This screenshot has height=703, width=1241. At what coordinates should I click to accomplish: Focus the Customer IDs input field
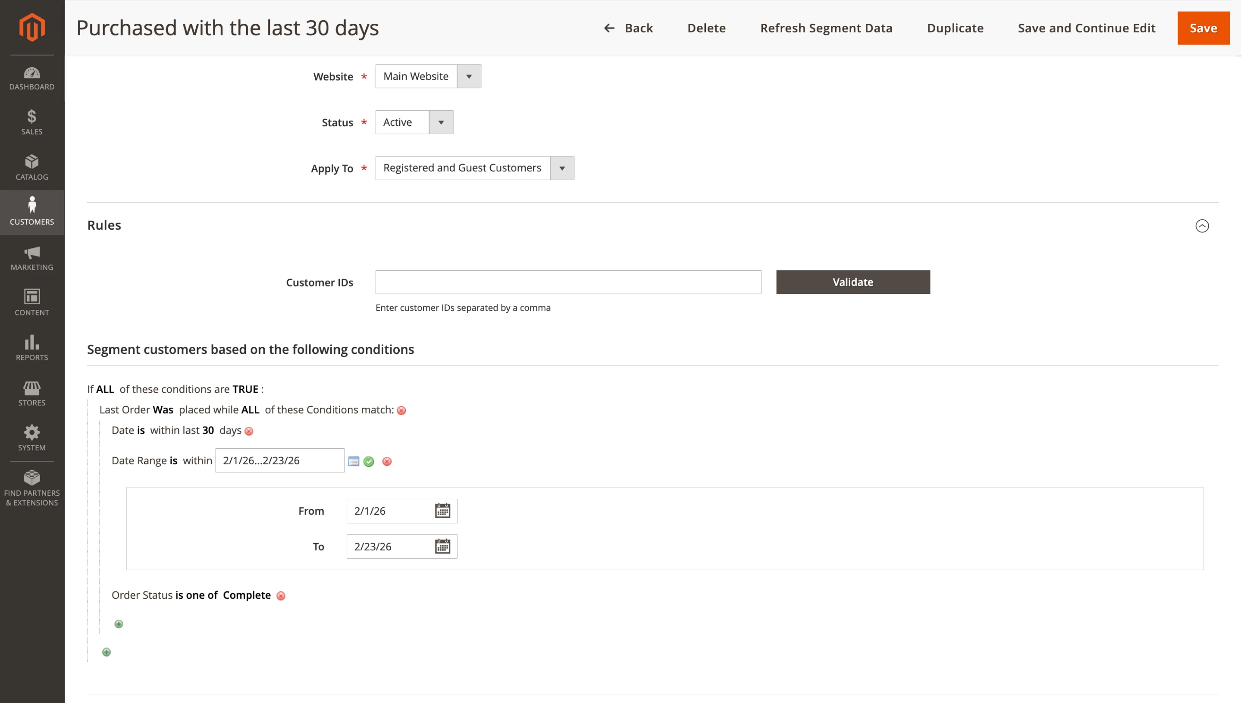[568, 282]
